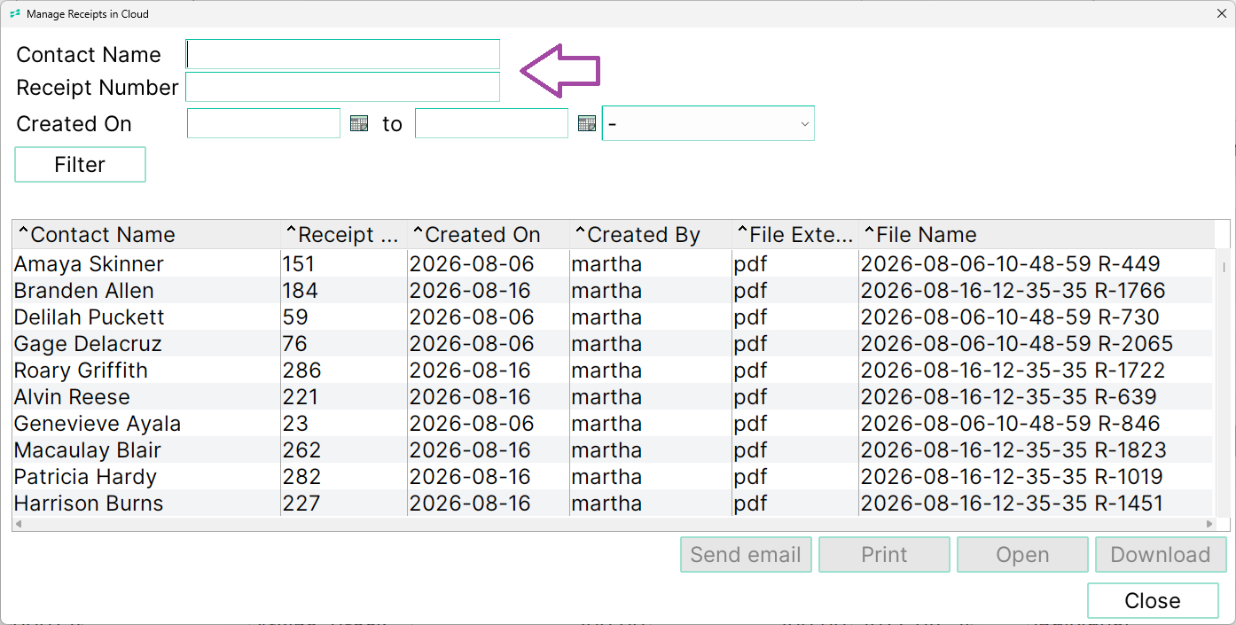
Task: Click the app icon in the title bar
Action: (x=15, y=14)
